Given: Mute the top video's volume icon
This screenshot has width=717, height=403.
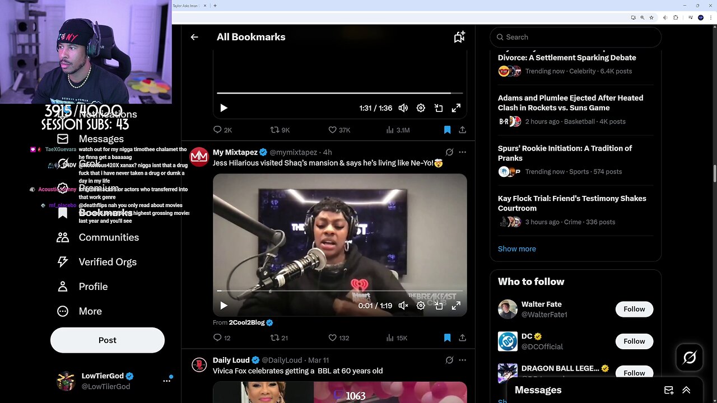Looking at the screenshot, I should 403,108.
